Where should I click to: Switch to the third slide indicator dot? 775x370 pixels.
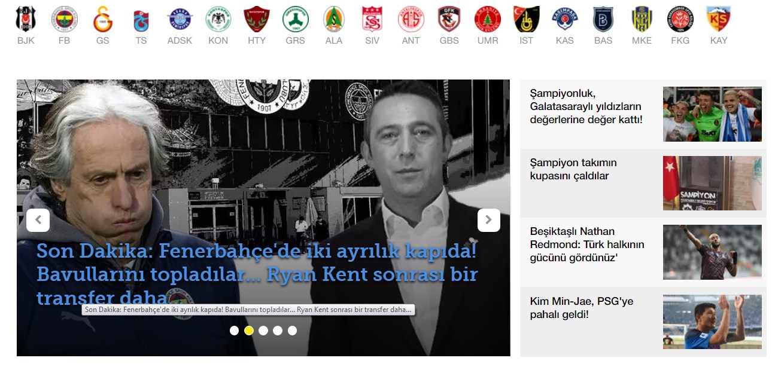click(x=263, y=331)
